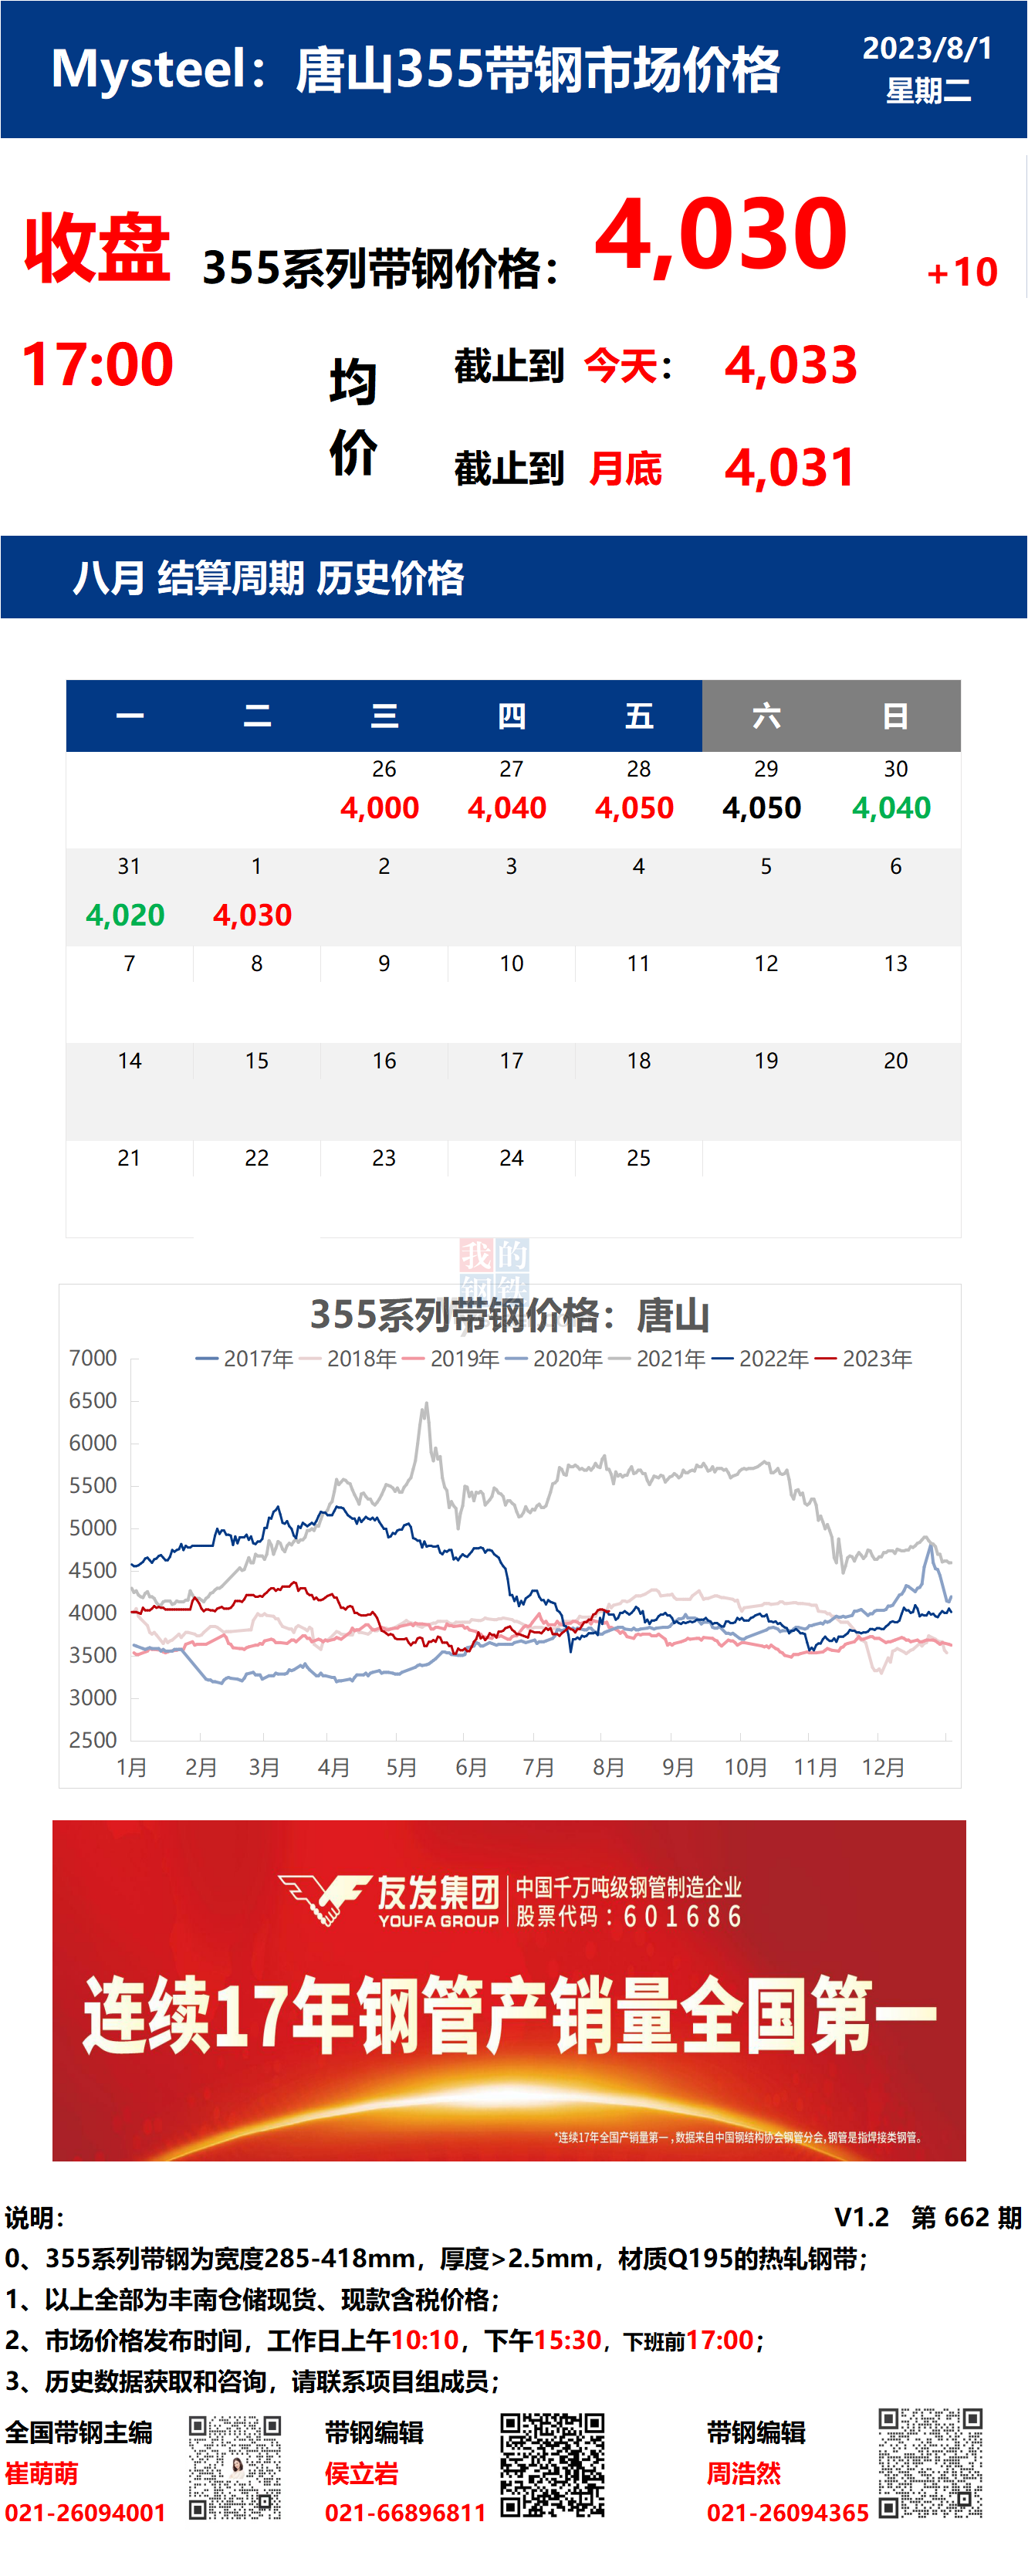This screenshot has width=1028, height=2576.
Task: Click the 2021年 legend entry
Action: [x=658, y=1359]
